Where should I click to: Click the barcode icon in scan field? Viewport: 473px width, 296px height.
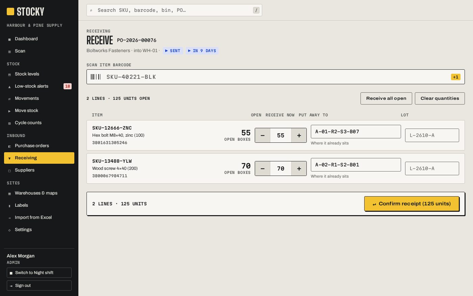(x=96, y=77)
